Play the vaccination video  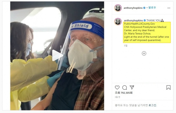coord(57,56)
